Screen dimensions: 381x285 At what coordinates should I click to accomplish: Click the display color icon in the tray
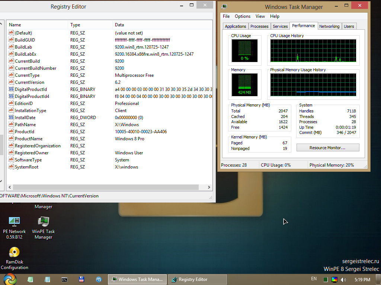(x=334, y=279)
